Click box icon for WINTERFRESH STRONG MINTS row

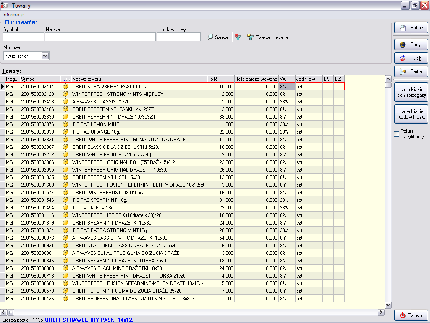click(x=66, y=94)
